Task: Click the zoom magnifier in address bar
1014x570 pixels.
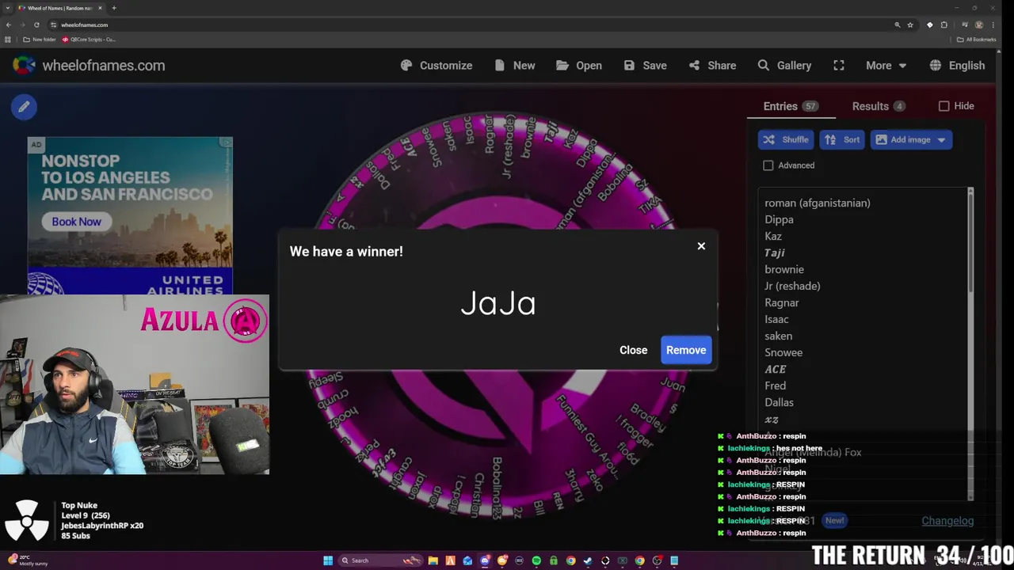Action: pyautogui.click(x=897, y=25)
